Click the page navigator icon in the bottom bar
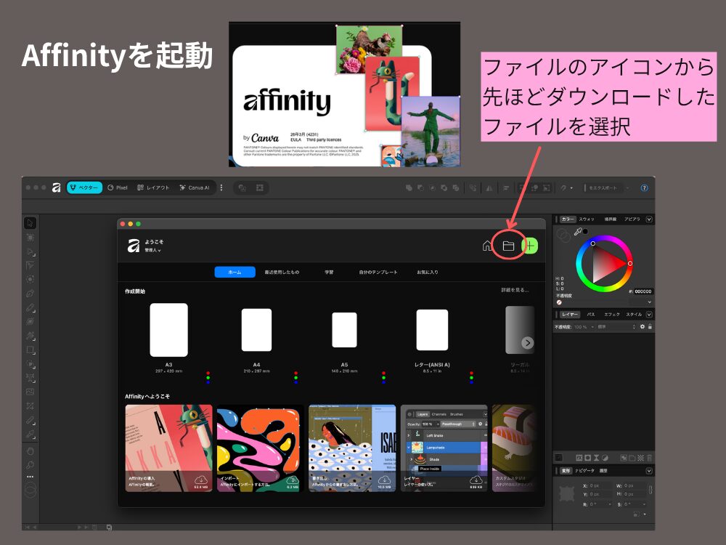Image resolution: width=726 pixels, height=545 pixels. click(110, 527)
